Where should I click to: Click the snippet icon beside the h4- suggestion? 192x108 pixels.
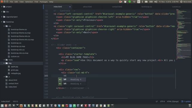[x=60, y=84]
